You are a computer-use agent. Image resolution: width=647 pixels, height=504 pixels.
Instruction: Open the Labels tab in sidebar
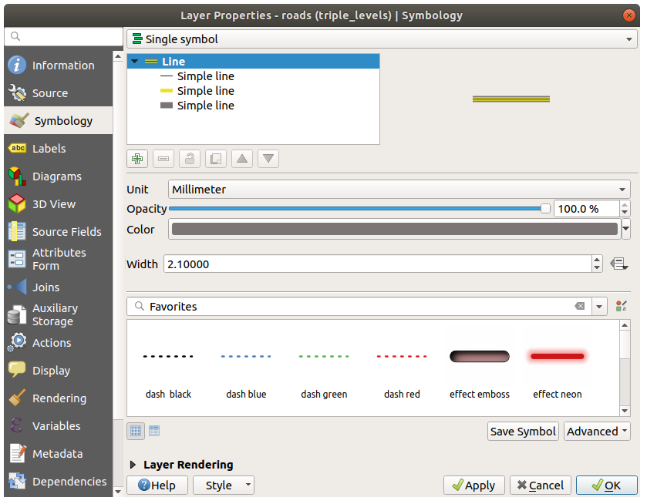(x=49, y=149)
